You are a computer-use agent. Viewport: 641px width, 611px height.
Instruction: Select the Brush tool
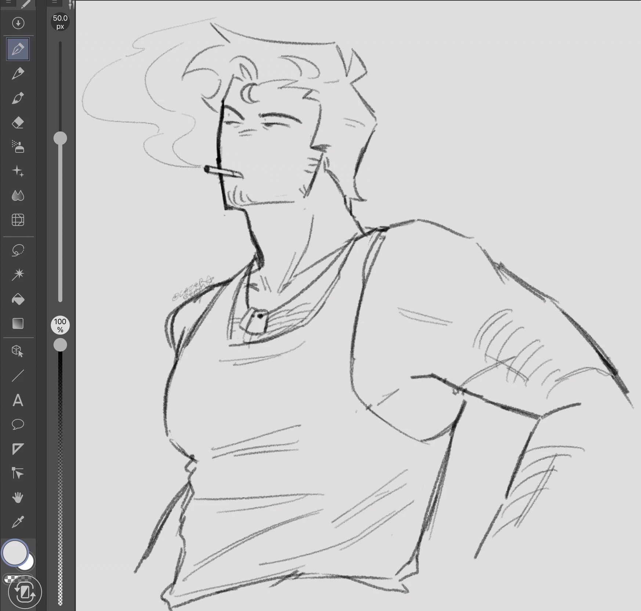18,98
